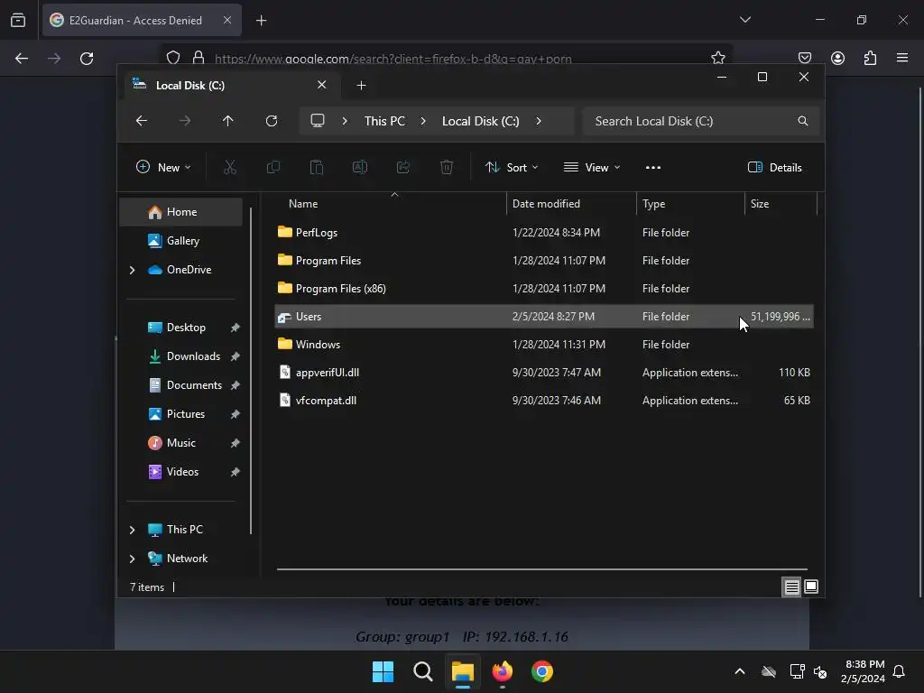This screenshot has width=924, height=693.
Task: Click the Paste clipboard icon in Explorer toolbar
Action: pyautogui.click(x=317, y=167)
